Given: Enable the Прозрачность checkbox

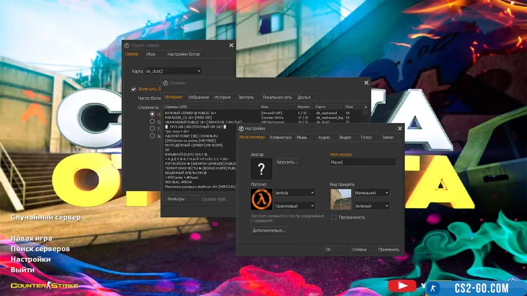Looking at the screenshot, I should pos(334,217).
